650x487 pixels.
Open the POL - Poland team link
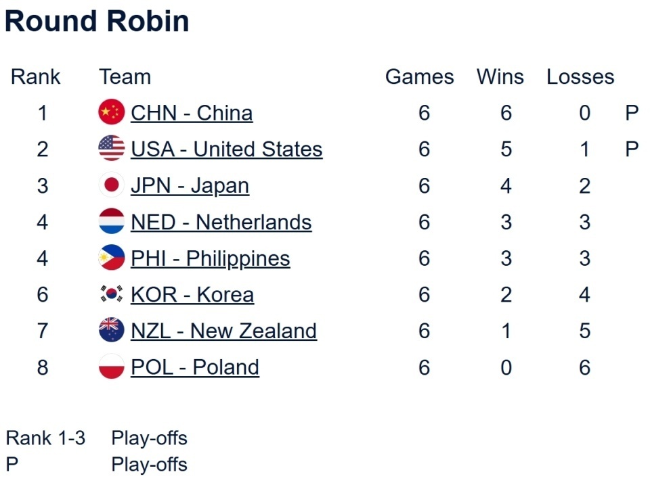[195, 367]
